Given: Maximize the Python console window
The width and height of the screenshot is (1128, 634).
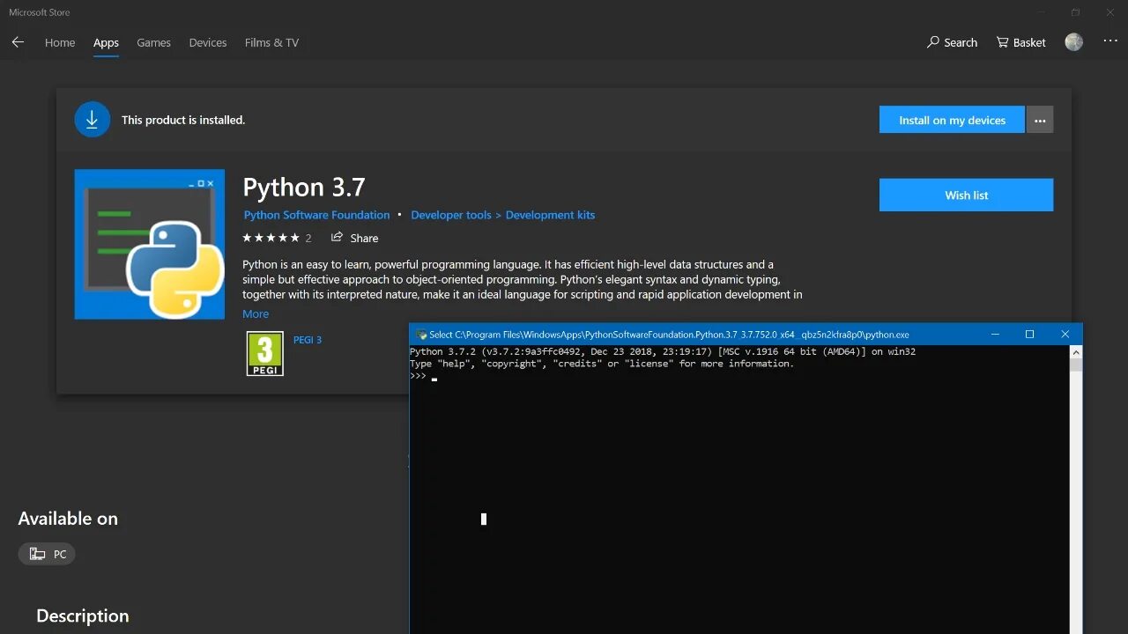Looking at the screenshot, I should pos(1029,335).
